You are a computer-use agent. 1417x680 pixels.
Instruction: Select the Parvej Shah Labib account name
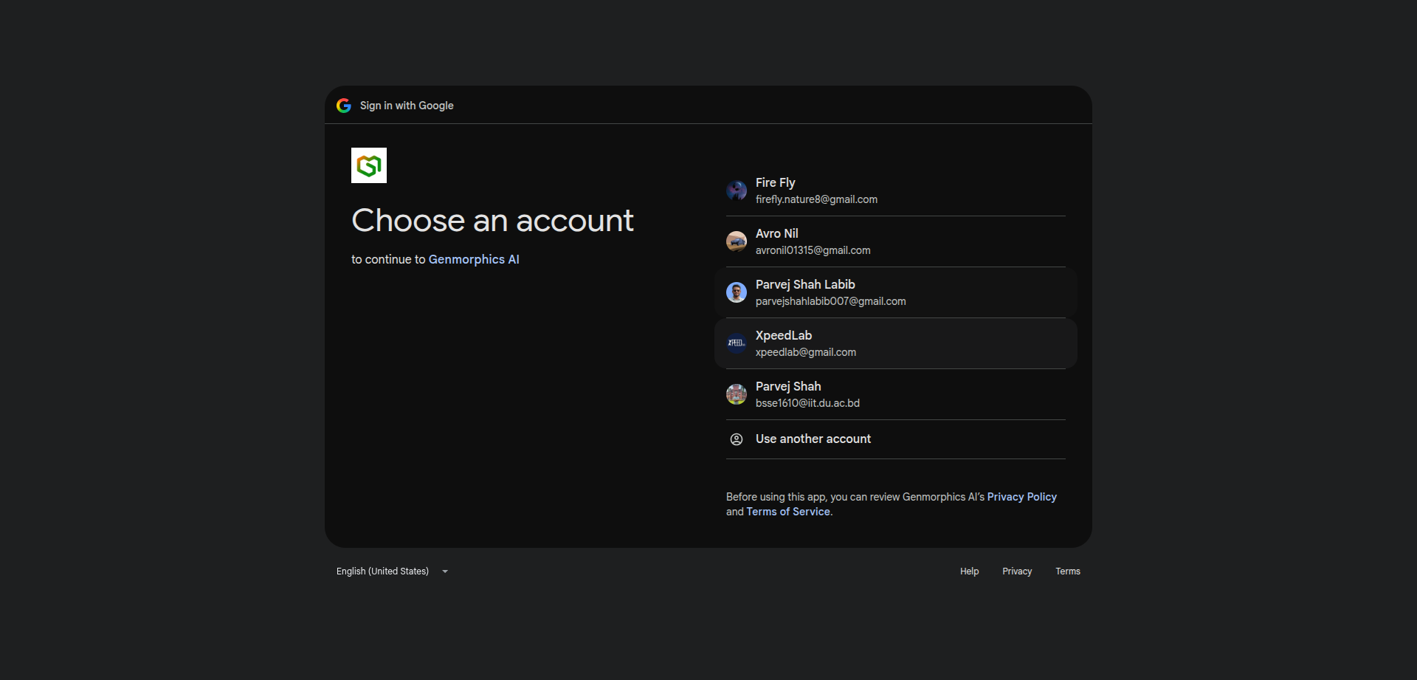[805, 284]
